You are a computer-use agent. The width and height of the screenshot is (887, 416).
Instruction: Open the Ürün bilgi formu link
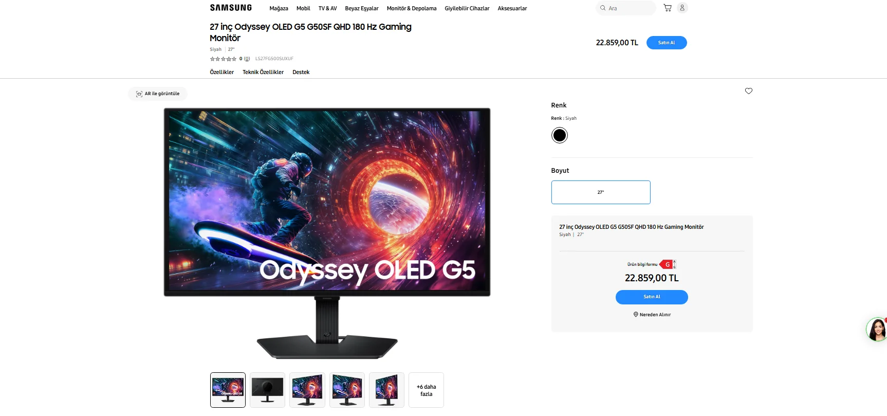point(642,264)
